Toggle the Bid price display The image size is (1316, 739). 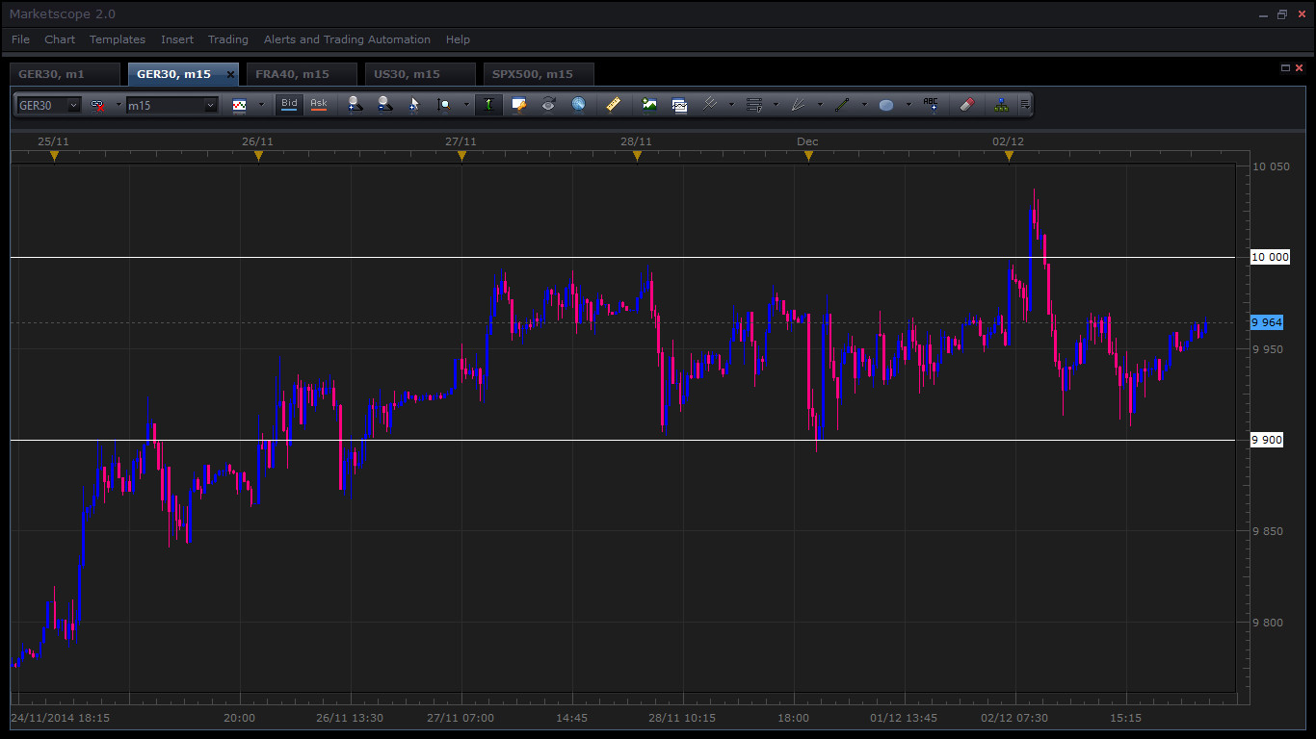[x=289, y=104]
